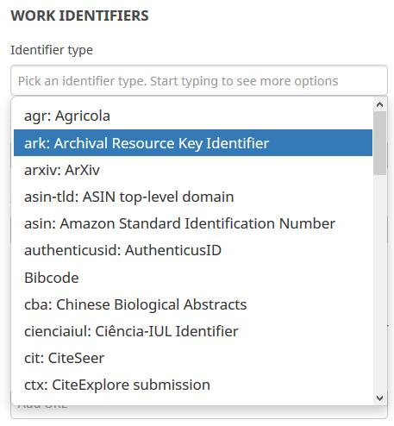Choose asin: Amazon Standard Identification Number

point(193,223)
